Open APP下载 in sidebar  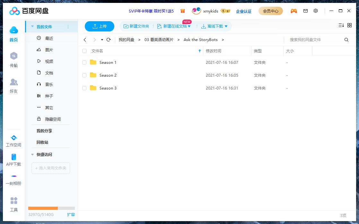click(13, 160)
